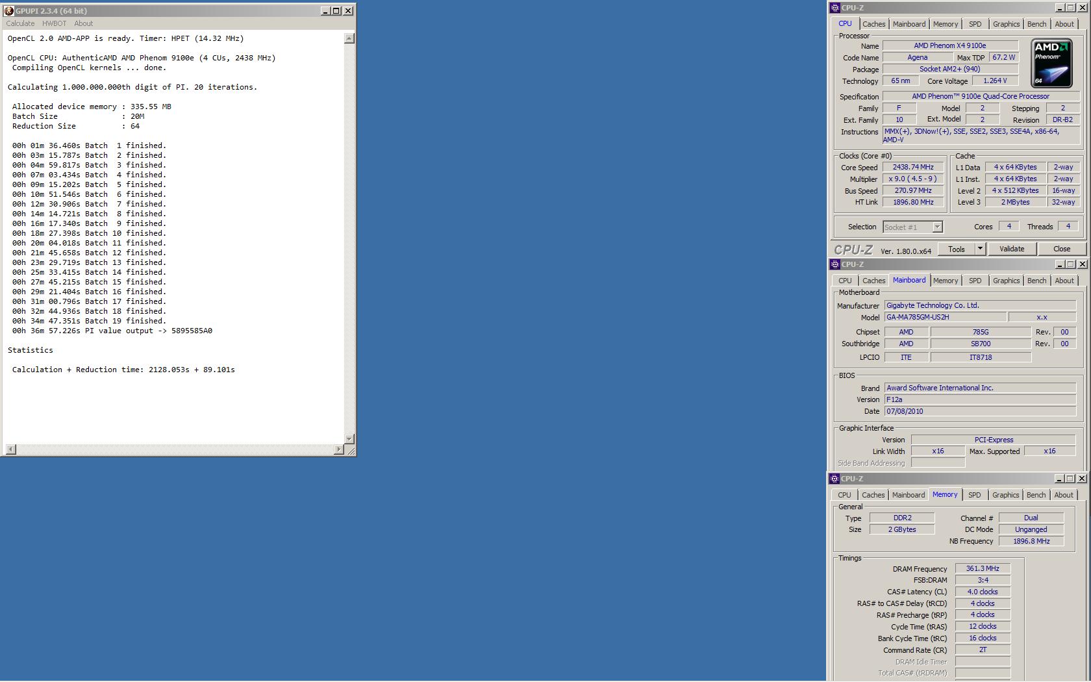Click the GPUPI horizontal scrollbar left arrow
Image resolution: width=1091 pixels, height=682 pixels.
point(11,449)
